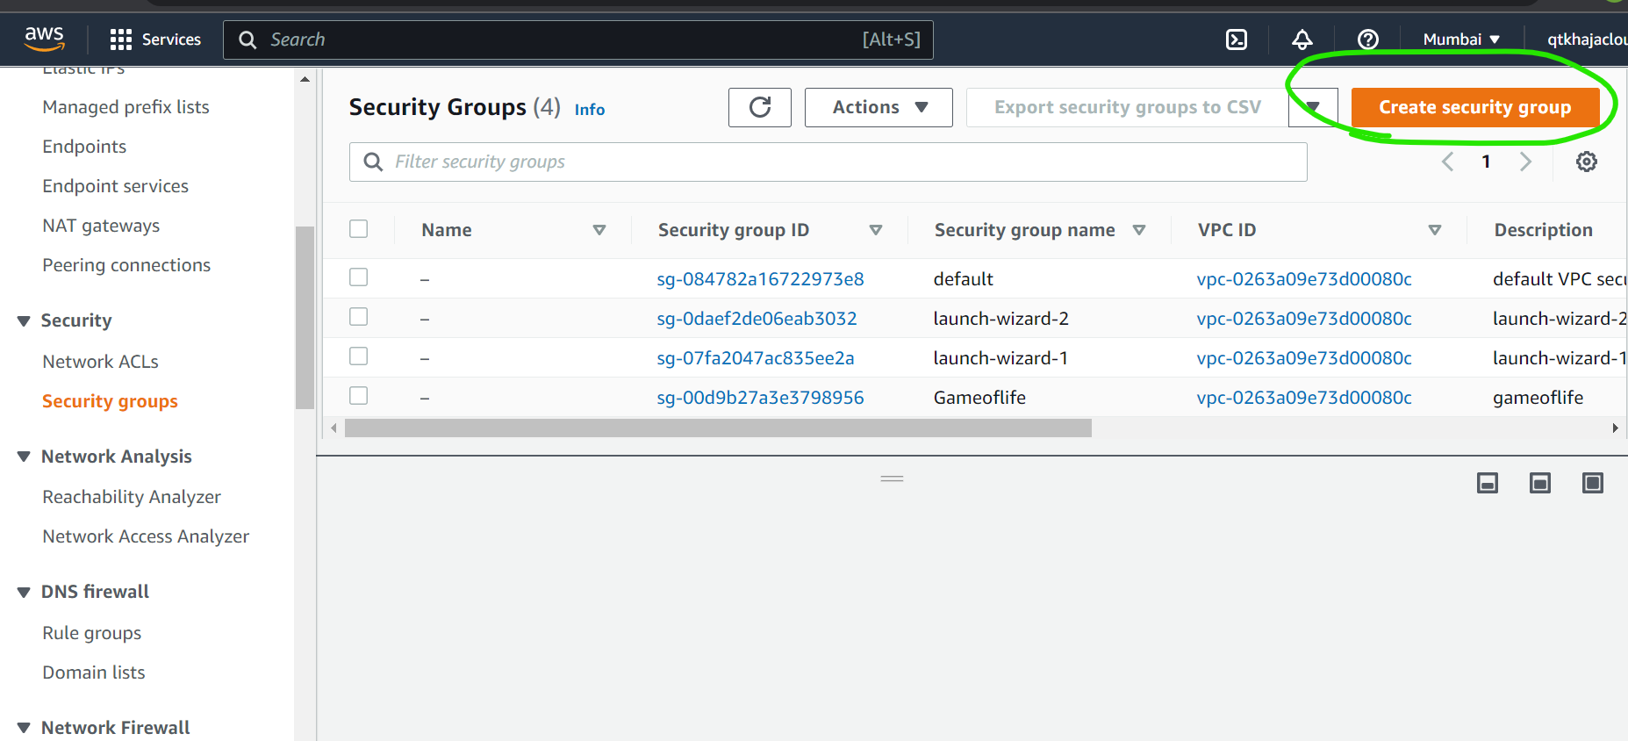The image size is (1628, 741).
Task: Collapse the Network Firewall section
Action: (24, 728)
